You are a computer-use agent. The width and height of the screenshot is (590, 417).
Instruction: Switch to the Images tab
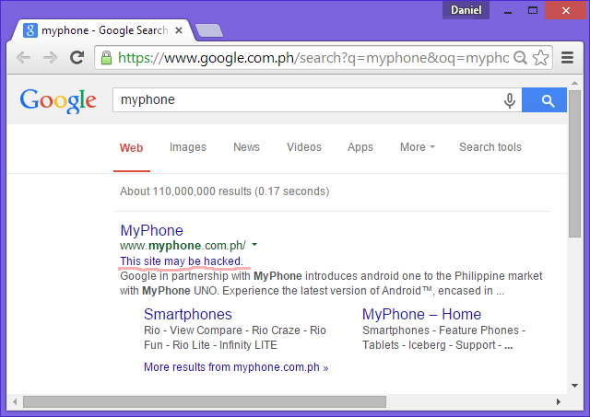pyautogui.click(x=188, y=147)
